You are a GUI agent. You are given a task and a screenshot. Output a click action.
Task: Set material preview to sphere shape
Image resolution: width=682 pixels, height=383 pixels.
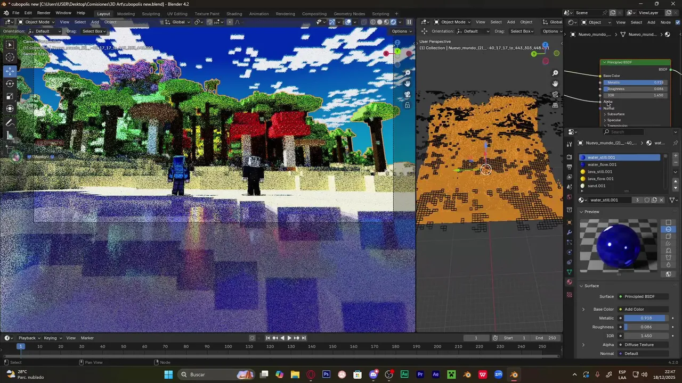pos(668,229)
